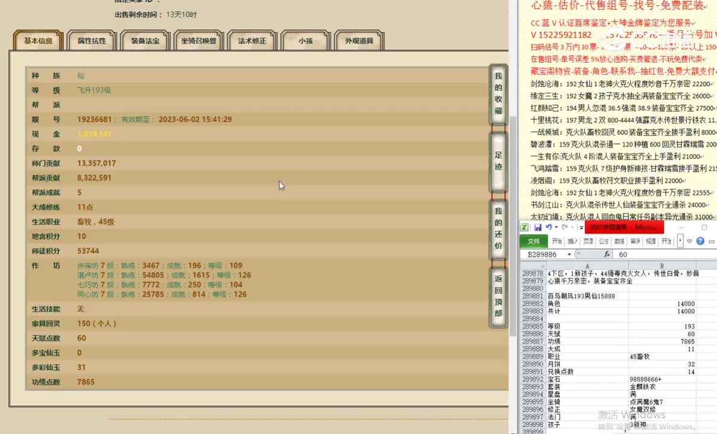Open the Quick Access Toolbar customize dropdown
The width and height of the screenshot is (717, 434).
[581, 227]
